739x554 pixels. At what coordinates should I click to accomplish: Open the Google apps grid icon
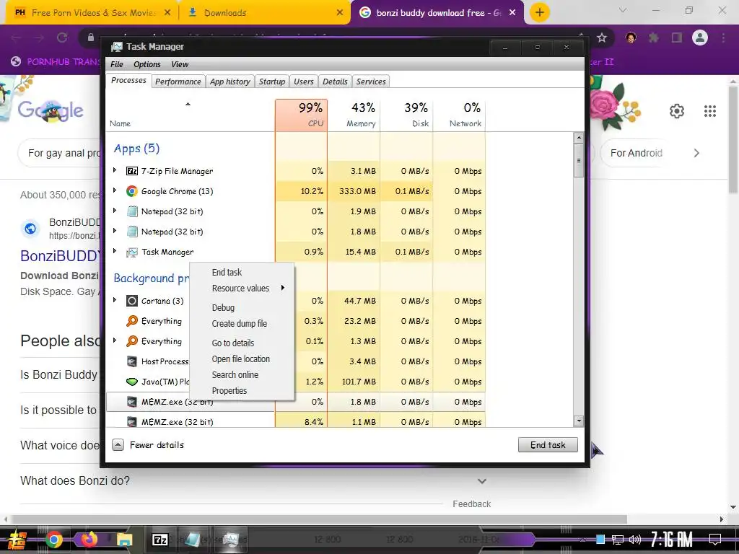(x=710, y=111)
